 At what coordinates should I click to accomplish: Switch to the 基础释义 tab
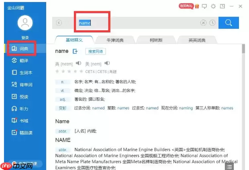74,40
